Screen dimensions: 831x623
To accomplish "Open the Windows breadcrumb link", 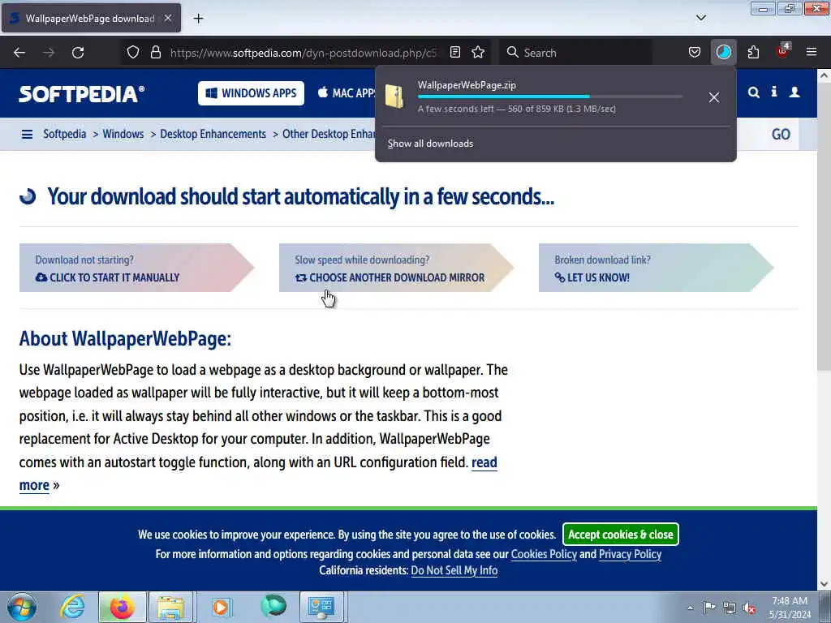I will coord(123,134).
